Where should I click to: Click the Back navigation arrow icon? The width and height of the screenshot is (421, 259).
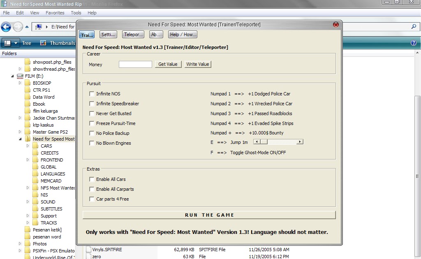[6, 27]
